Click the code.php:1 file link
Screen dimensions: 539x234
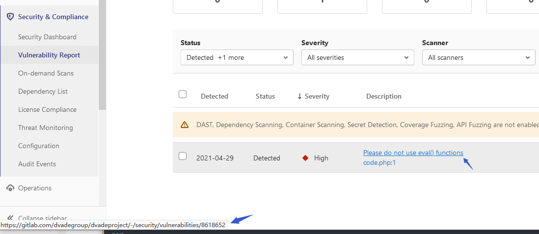(379, 162)
